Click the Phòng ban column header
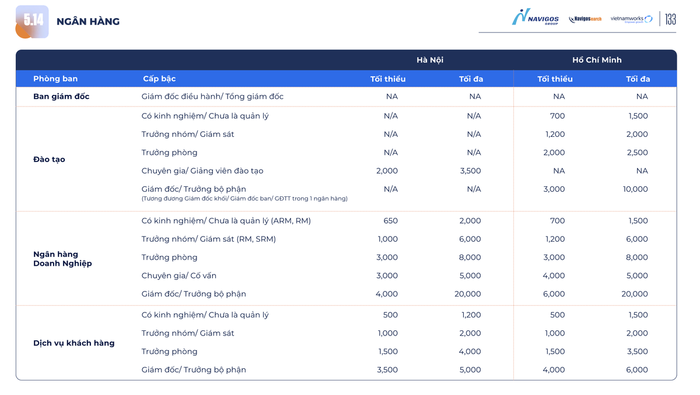The height and width of the screenshot is (395, 700). pyautogui.click(x=55, y=79)
